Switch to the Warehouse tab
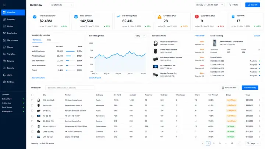This screenshot has width=265, height=149. (37, 40)
